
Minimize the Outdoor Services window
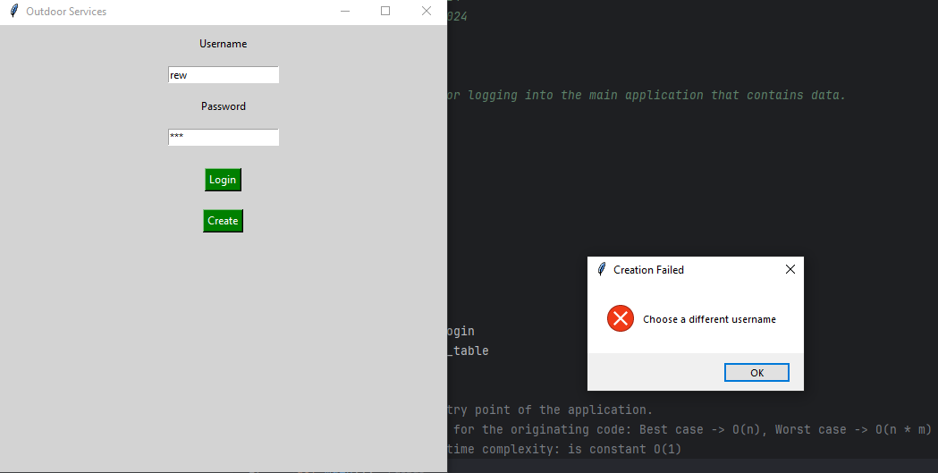[x=345, y=11]
